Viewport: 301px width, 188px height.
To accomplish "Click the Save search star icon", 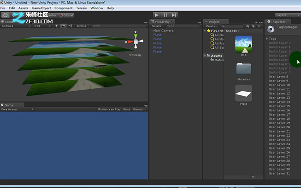I will tap(259, 26).
